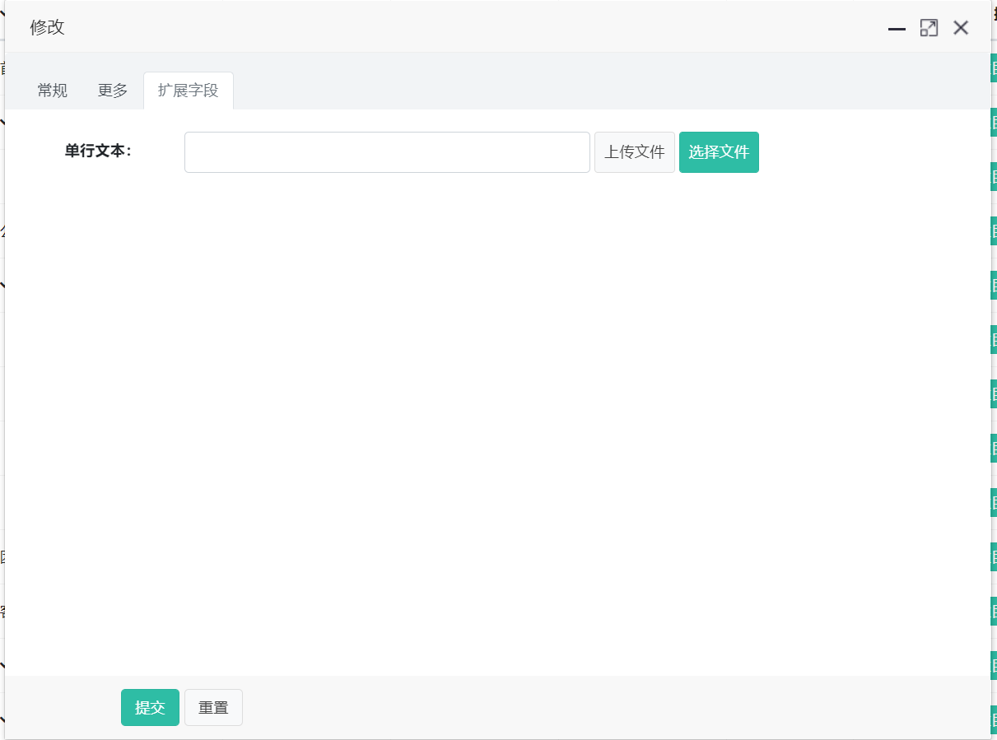Click the green 选择文件 button
997x740 pixels.
719,152
